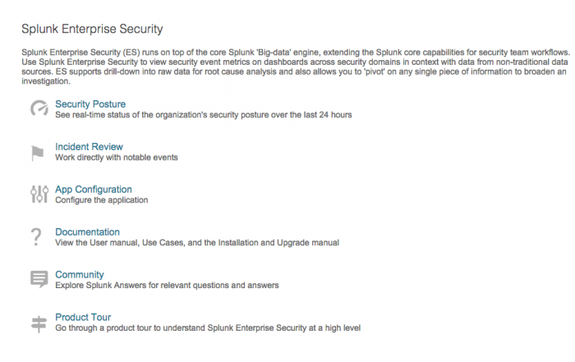Start the Product Tour link
The image size is (575, 362).
coord(83,318)
